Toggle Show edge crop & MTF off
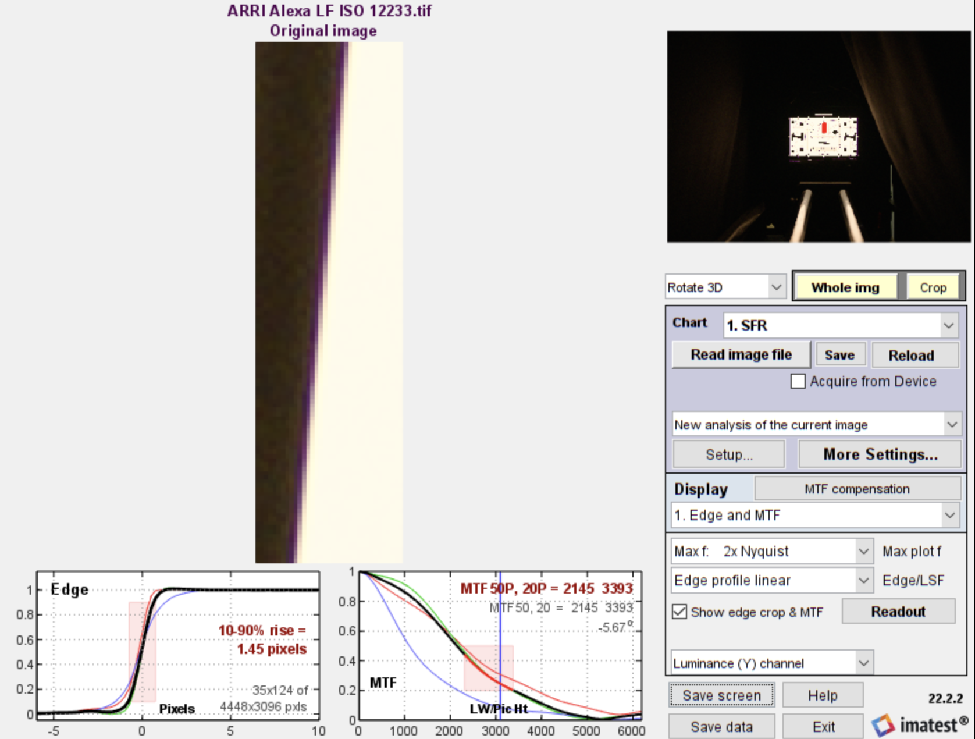975x739 pixels. pos(679,612)
